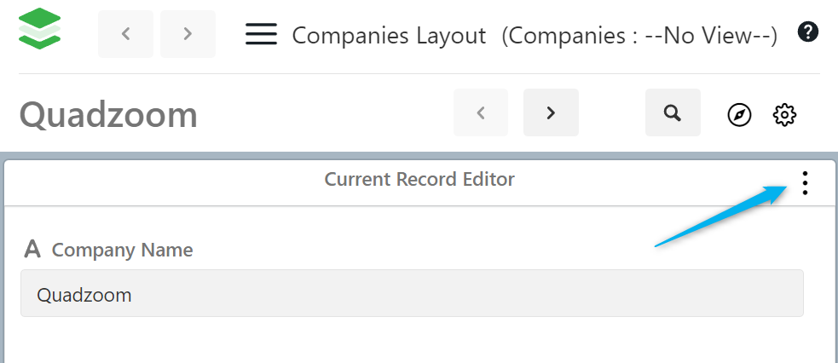Click the Current Record Editor panel title

pyautogui.click(x=419, y=180)
